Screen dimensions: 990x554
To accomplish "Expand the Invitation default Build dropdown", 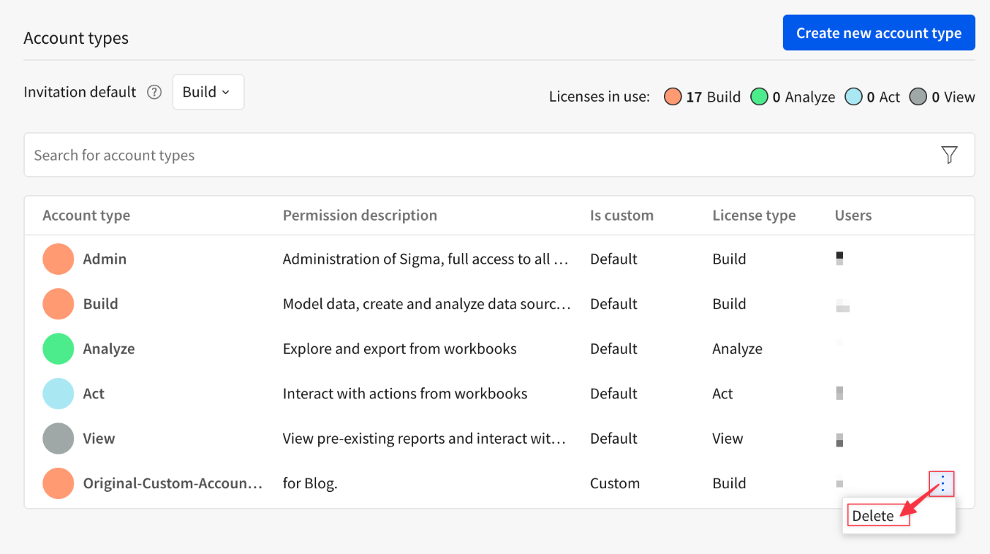I will point(208,92).
